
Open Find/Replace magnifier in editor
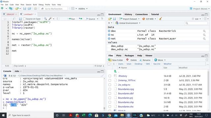[45, 19]
